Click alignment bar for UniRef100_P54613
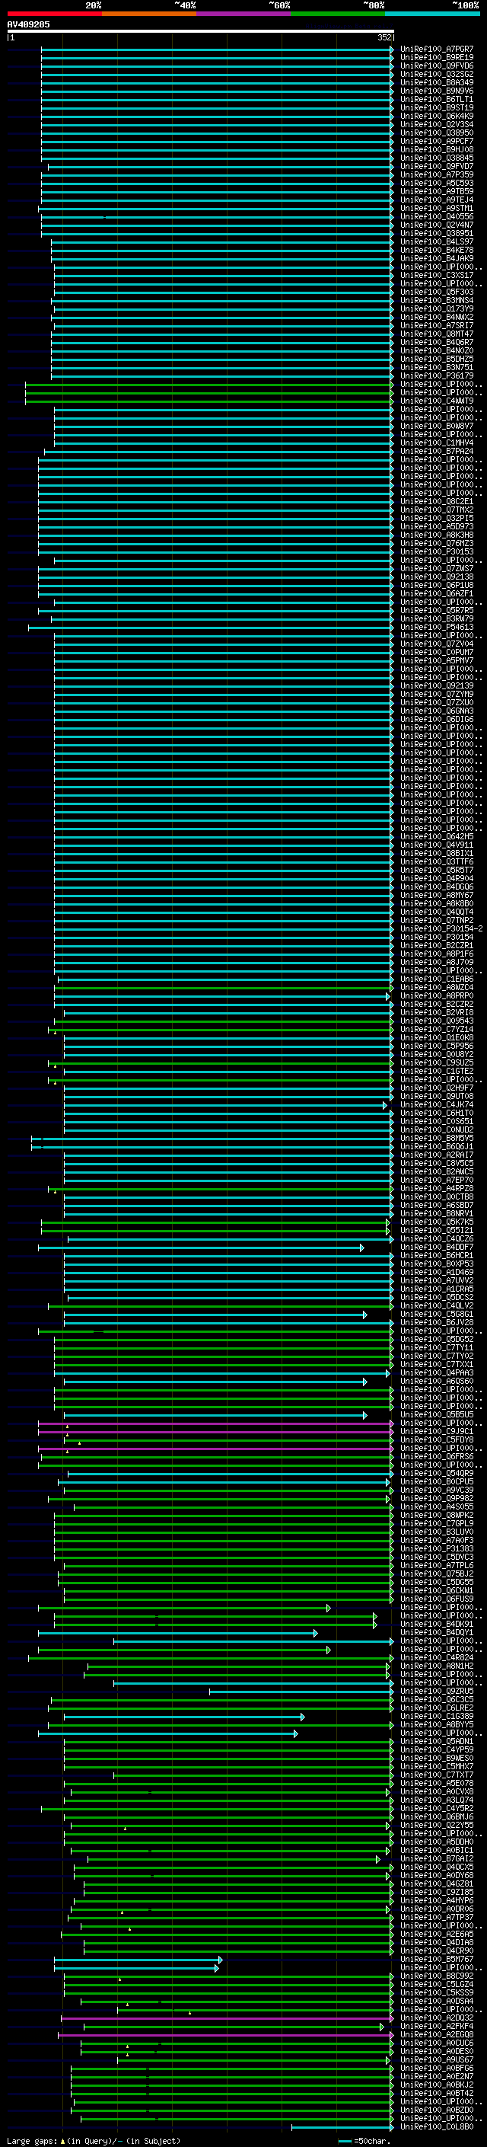The width and height of the screenshot is (487, 2147). point(212,627)
